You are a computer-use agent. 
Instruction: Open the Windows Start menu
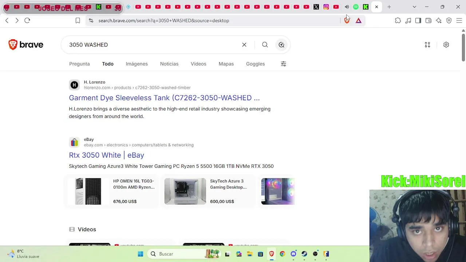141,254
